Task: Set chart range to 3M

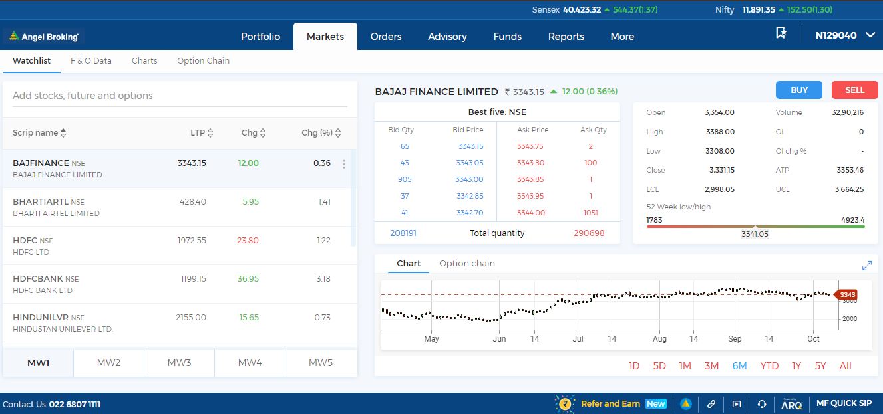Action: tap(711, 366)
